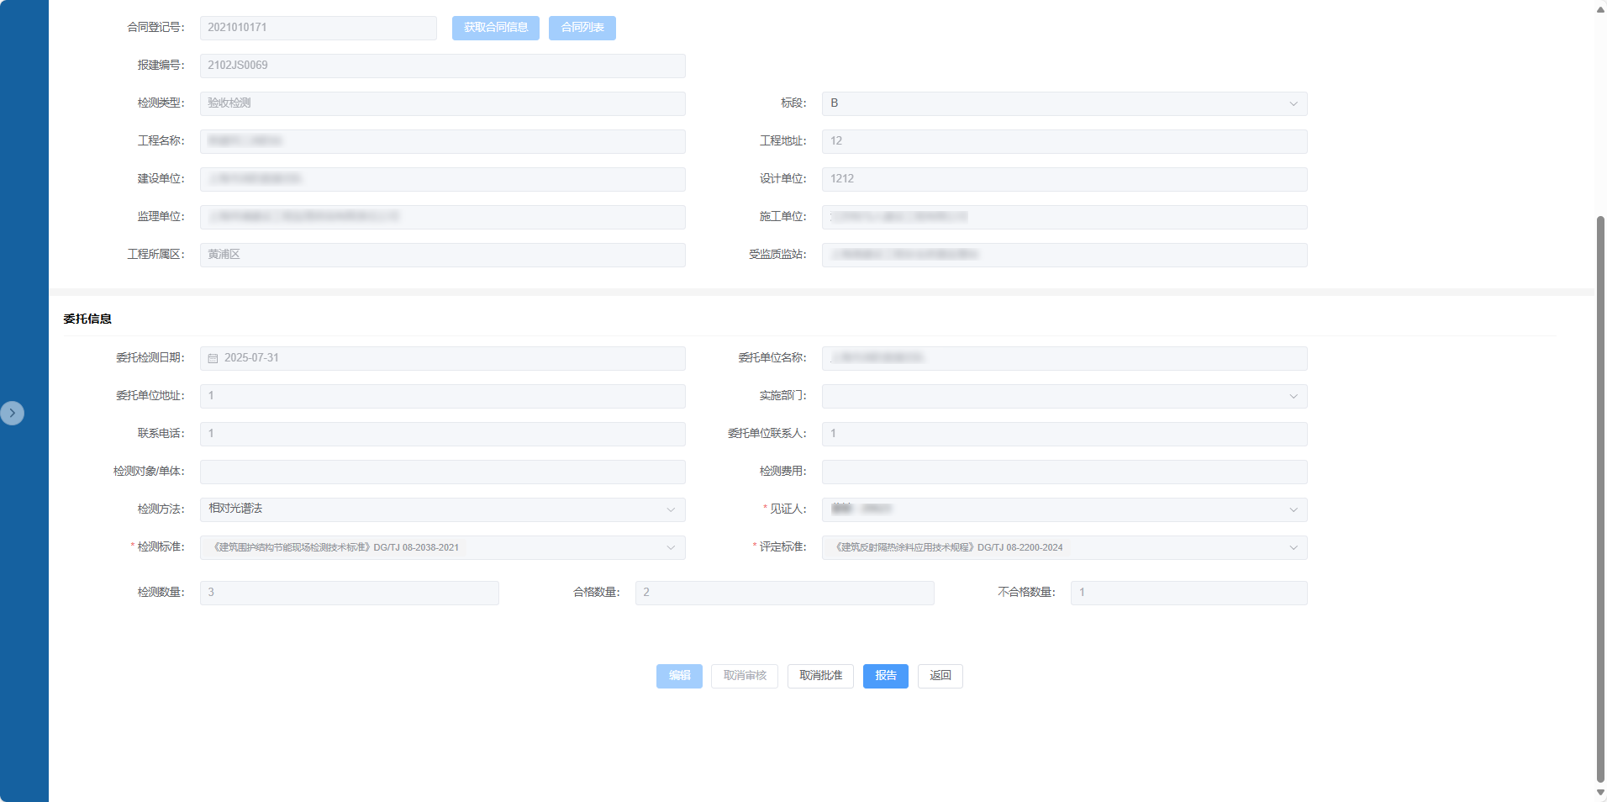The image size is (1607, 802).
Task: Click calendar icon in 委托检测日期 field
Action: click(x=213, y=358)
